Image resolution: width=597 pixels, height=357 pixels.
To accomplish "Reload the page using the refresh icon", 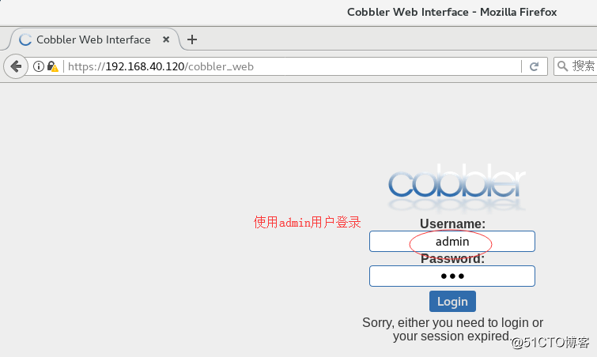I will [x=535, y=66].
